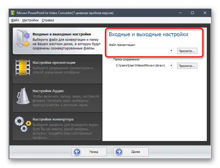Select the megaphone audio settings icon

coord(23,96)
